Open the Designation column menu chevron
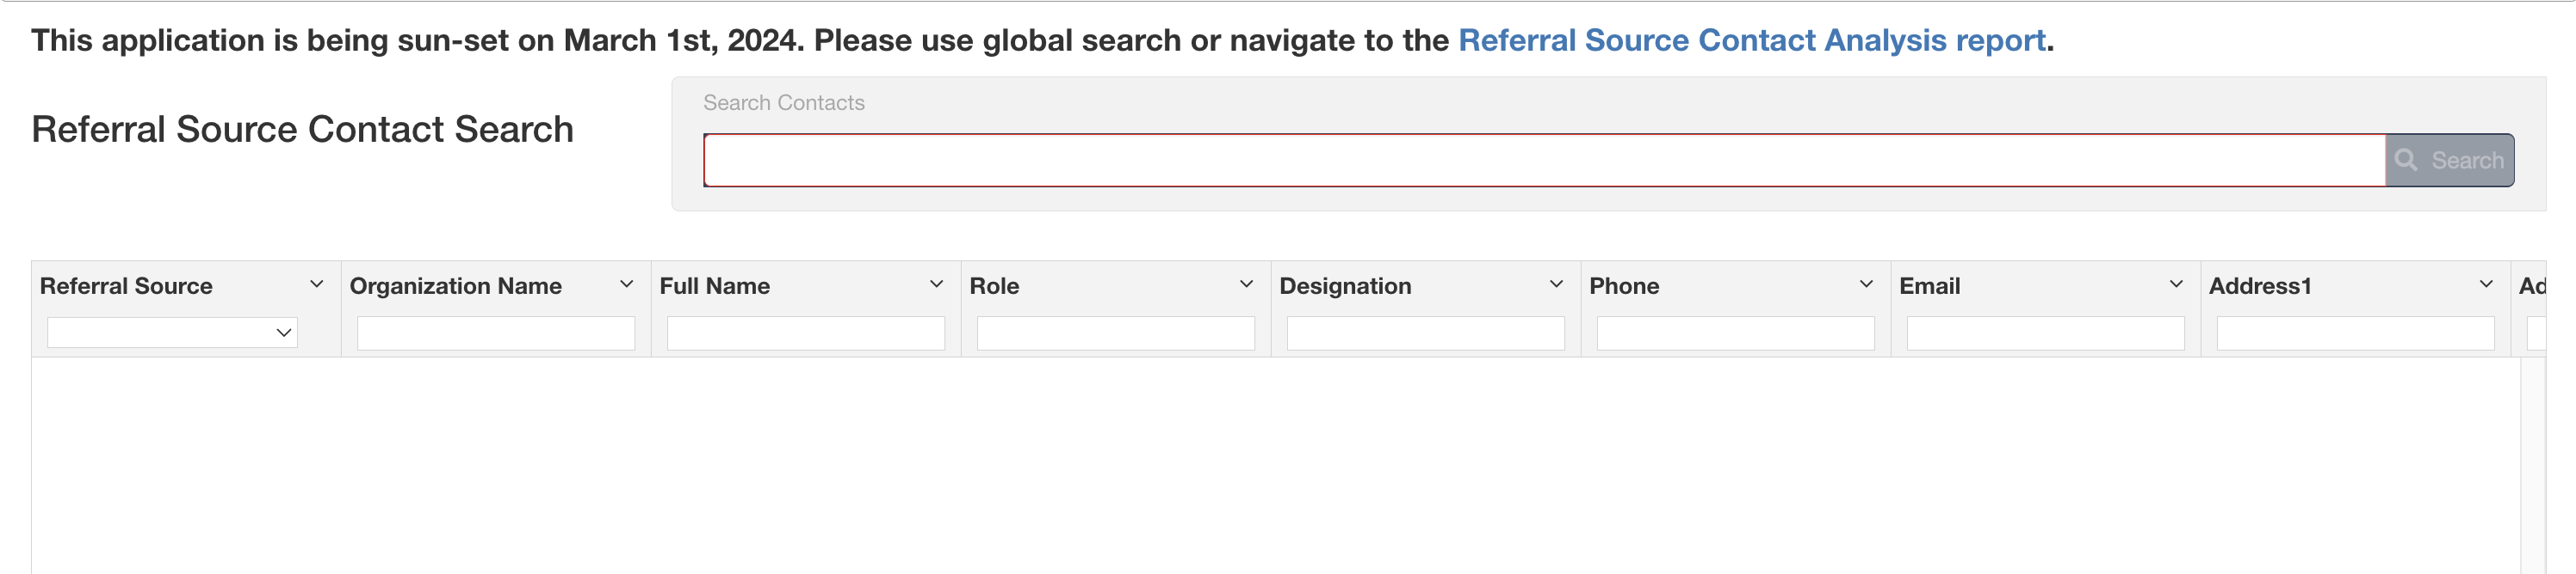The height and width of the screenshot is (574, 2576). coord(1557,284)
